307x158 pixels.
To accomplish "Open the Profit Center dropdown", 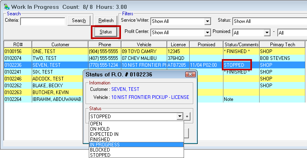I will click(207, 33).
